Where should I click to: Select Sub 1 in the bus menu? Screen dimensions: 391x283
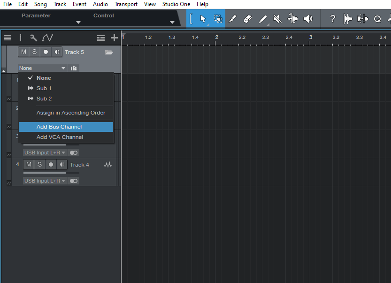[66, 88]
